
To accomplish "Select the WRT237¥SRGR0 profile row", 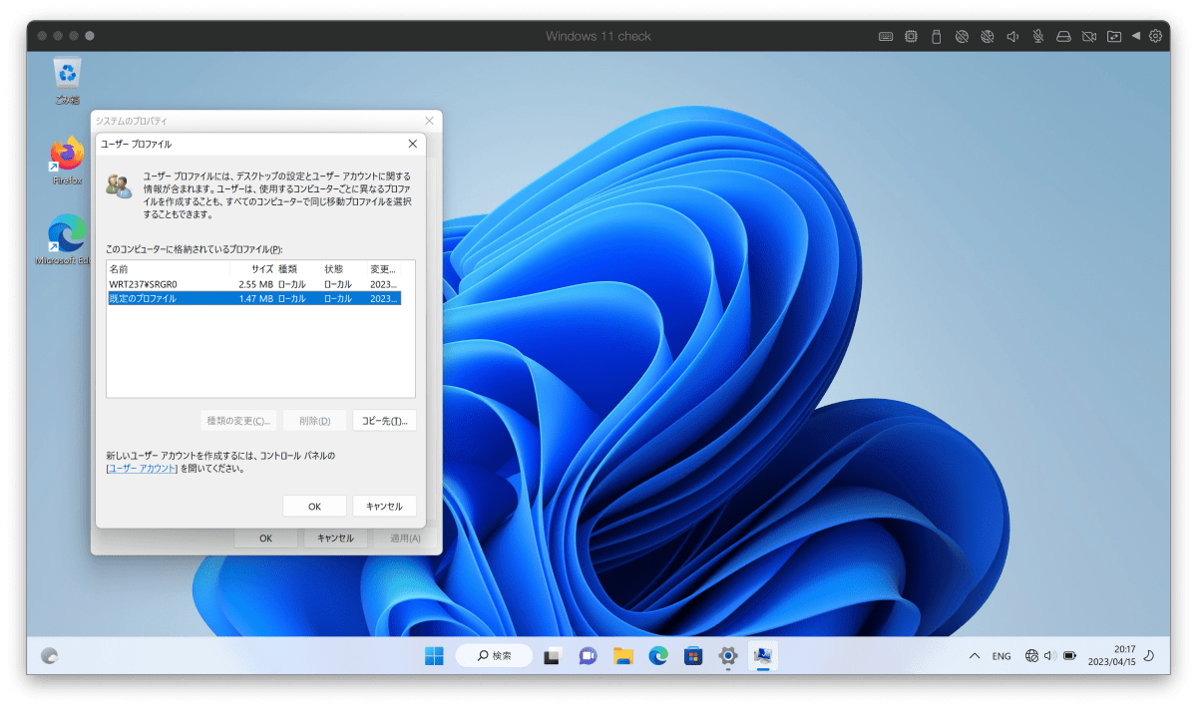I will click(x=253, y=284).
